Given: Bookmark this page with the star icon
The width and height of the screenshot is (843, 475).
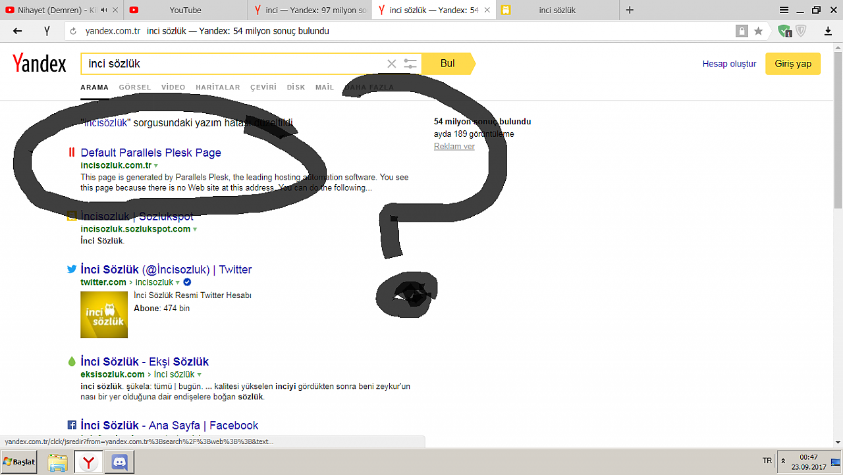Looking at the screenshot, I should click(758, 31).
